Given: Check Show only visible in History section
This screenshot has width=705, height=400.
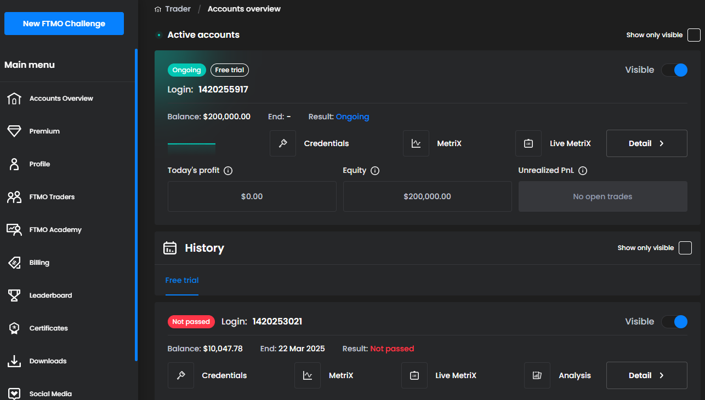Looking at the screenshot, I should coord(685,248).
